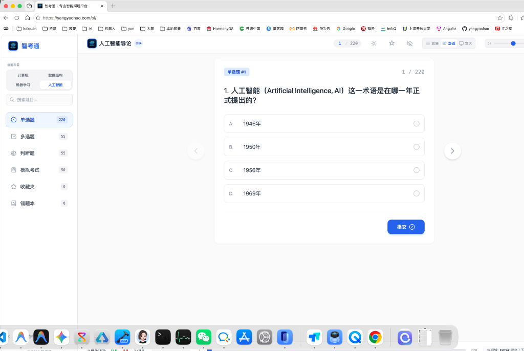
Task: Choose option D 1969年 radio button
Action: pos(417,193)
